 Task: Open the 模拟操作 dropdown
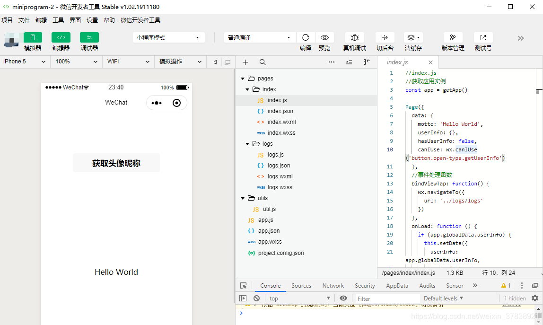pyautogui.click(x=180, y=61)
